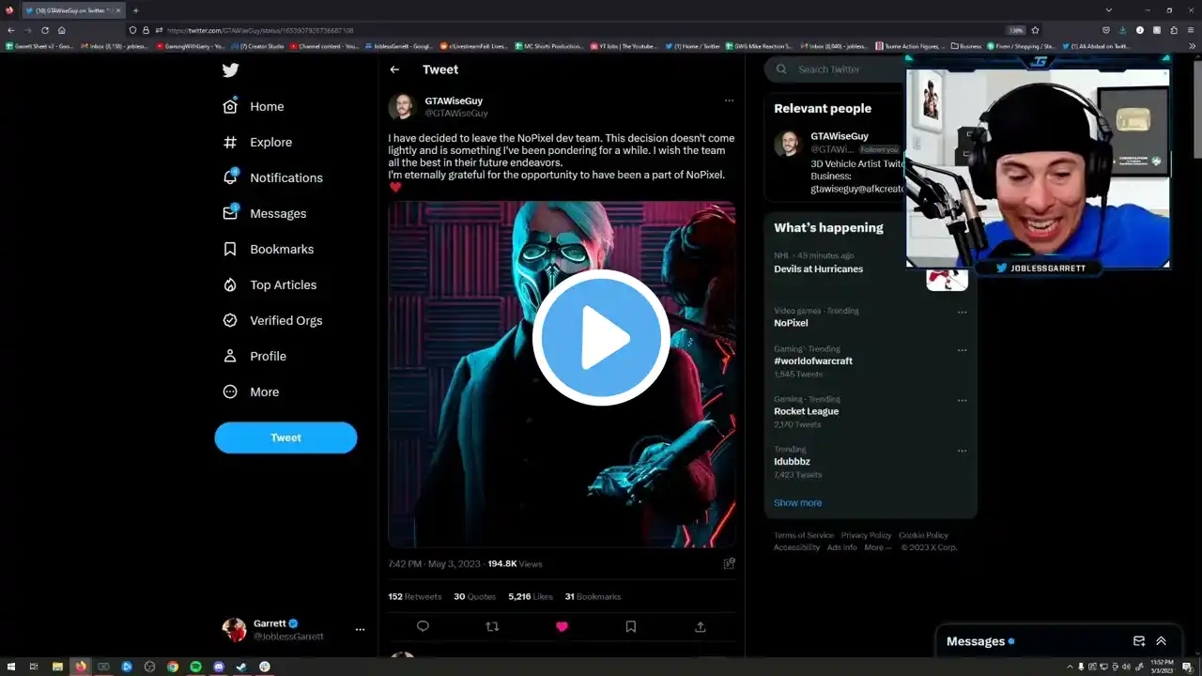Open account options next to Garrett
This screenshot has width=1202, height=676.
point(360,629)
